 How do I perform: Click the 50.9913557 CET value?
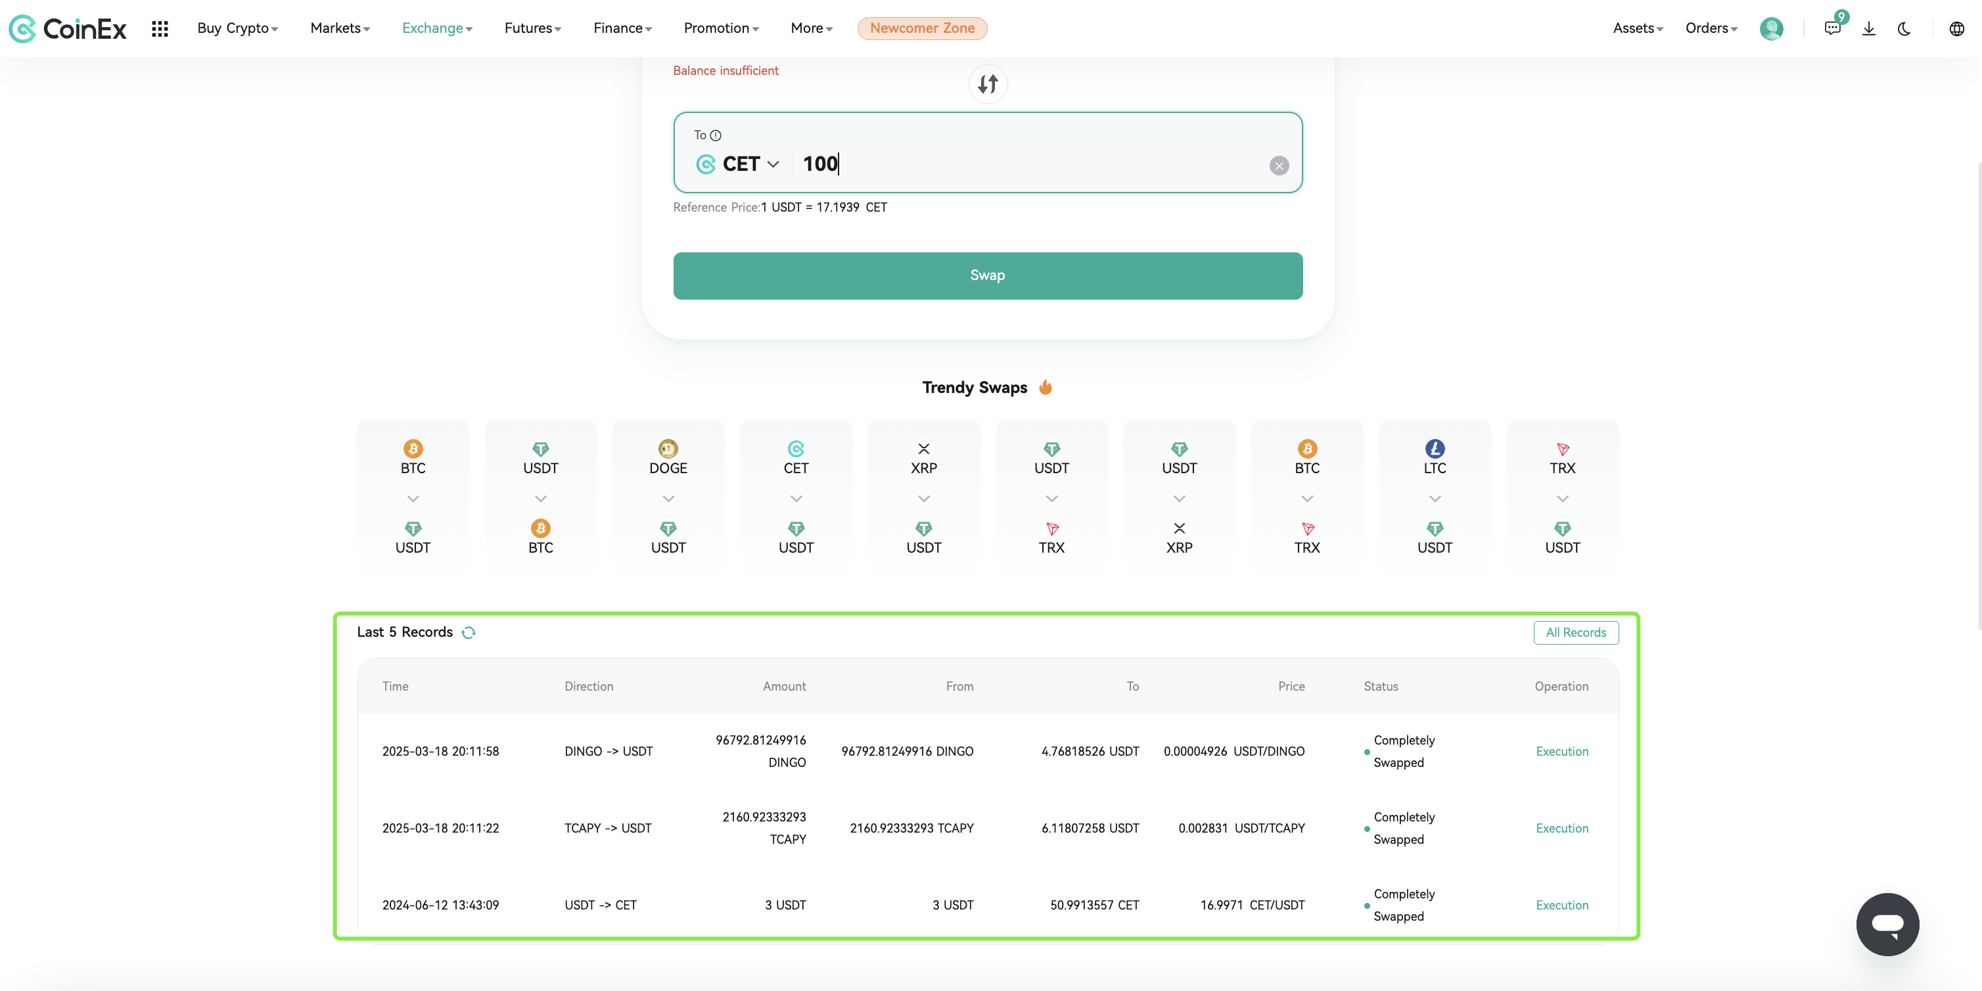(x=1094, y=906)
